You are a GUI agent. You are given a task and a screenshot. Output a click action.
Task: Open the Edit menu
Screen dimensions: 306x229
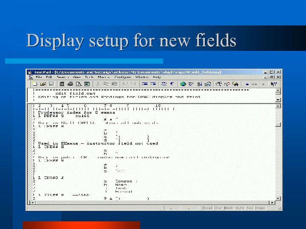[49, 77]
